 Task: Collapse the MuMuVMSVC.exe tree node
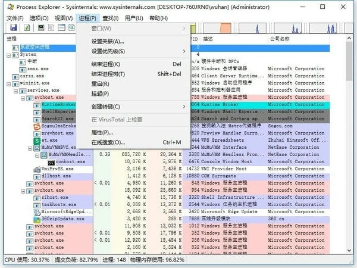(30, 148)
